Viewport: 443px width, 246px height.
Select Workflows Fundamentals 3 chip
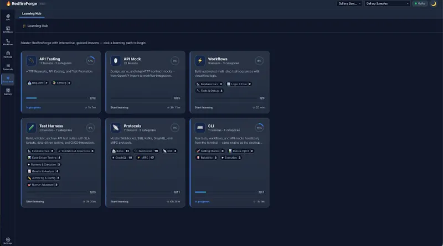pyautogui.click(x=209, y=84)
